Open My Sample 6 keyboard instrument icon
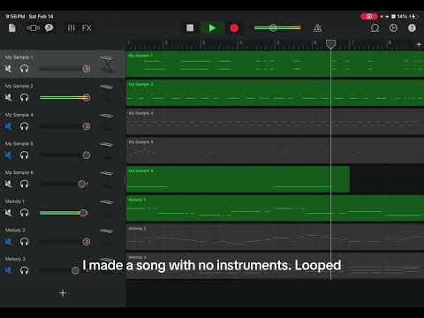The height and width of the screenshot is (318, 424). pyautogui.click(x=106, y=173)
